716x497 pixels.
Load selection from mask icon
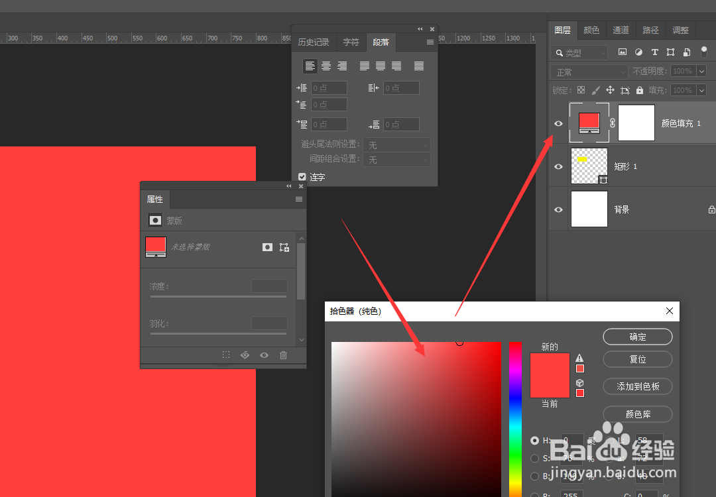(x=226, y=355)
